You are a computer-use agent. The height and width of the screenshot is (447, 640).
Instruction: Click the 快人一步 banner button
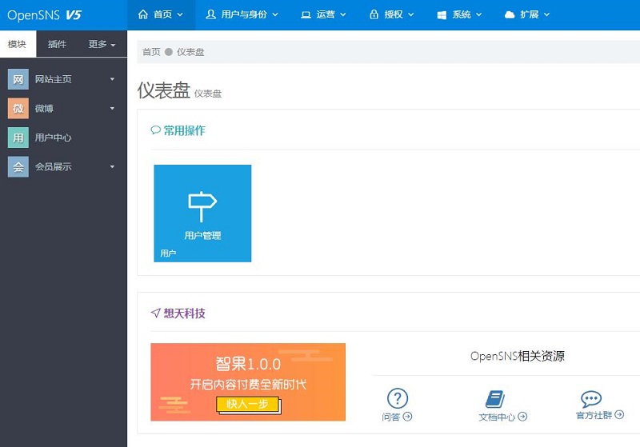pos(248,405)
